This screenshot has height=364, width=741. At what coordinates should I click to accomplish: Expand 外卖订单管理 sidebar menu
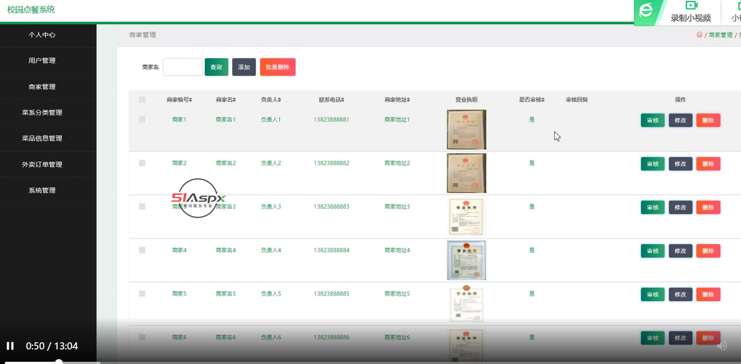42,164
